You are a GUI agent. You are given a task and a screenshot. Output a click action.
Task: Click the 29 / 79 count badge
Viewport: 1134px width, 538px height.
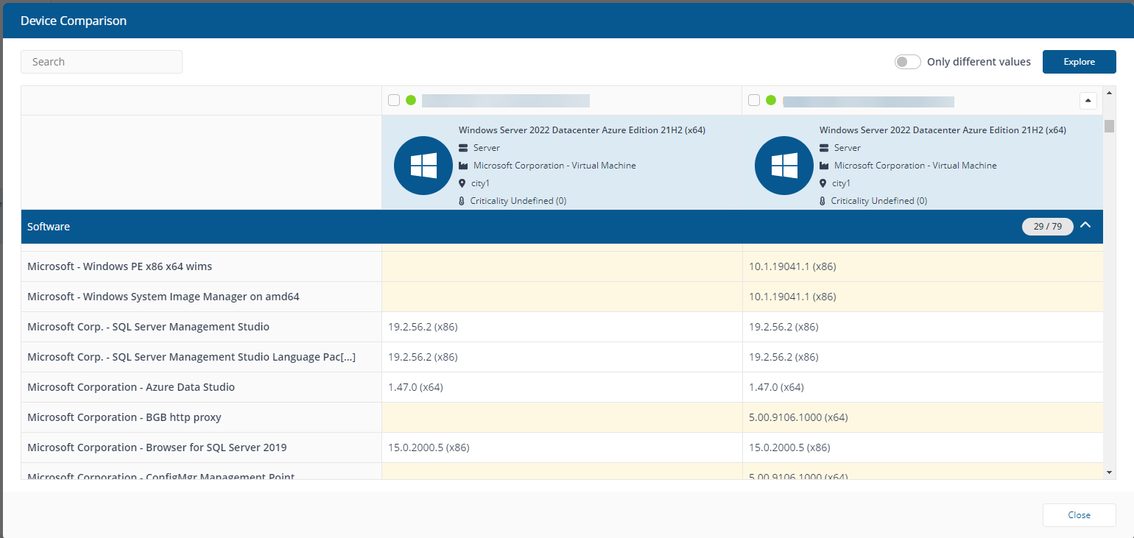1047,227
